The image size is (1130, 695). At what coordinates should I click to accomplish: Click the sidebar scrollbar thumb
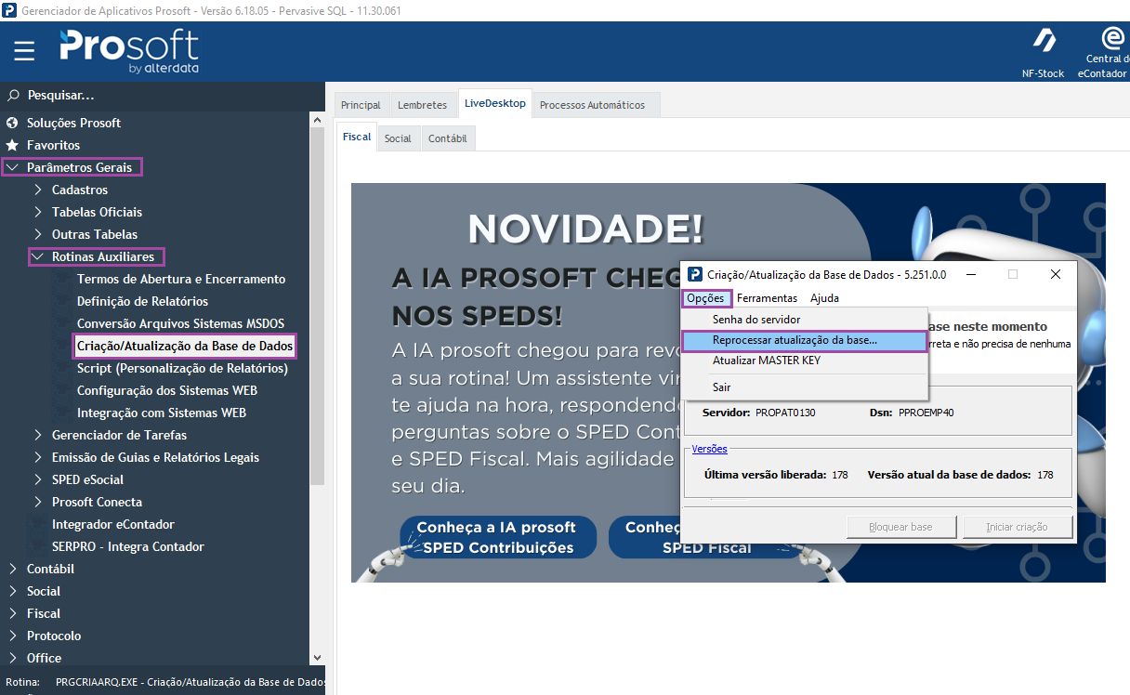pyautogui.click(x=317, y=308)
